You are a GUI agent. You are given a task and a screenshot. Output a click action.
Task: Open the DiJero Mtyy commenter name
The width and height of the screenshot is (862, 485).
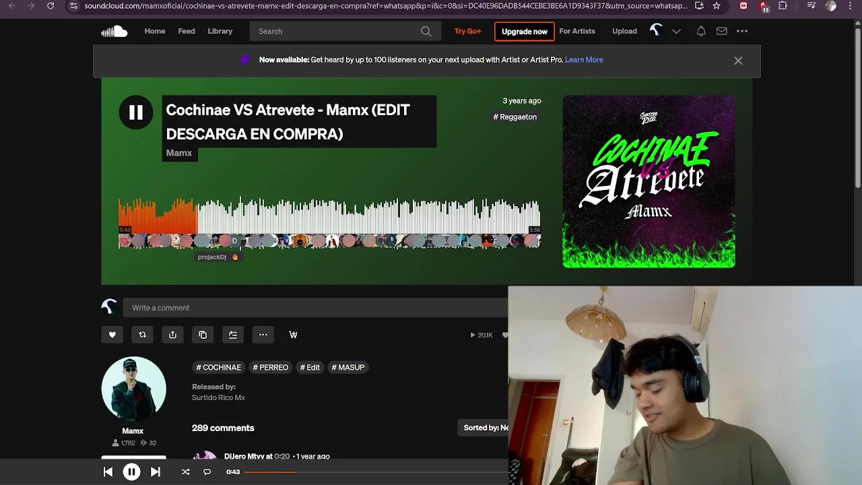(x=244, y=457)
